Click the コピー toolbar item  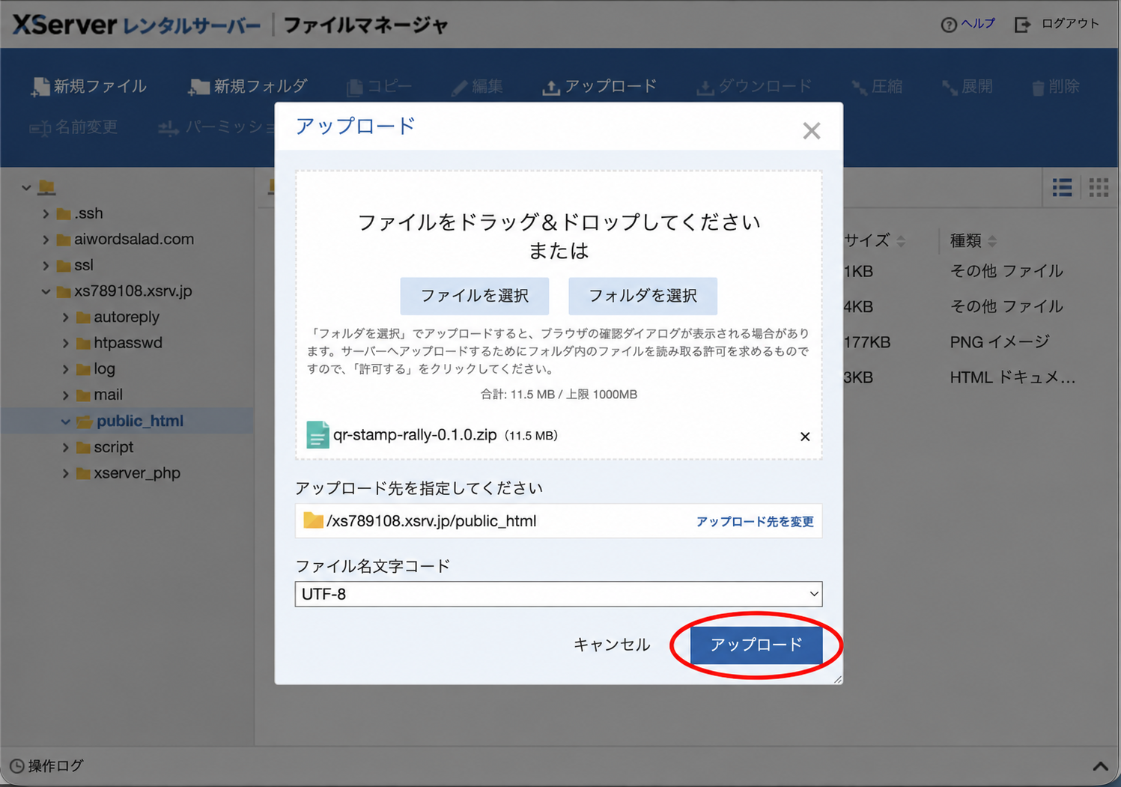(379, 87)
